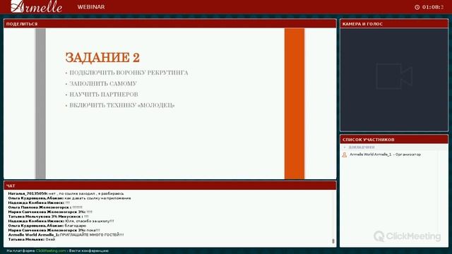452x254 pixels.
Task: Click the slide title 'ЗАДАНИЕ 2'
Action: click(102, 57)
